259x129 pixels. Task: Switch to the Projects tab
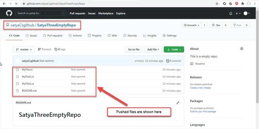(x=95, y=36)
